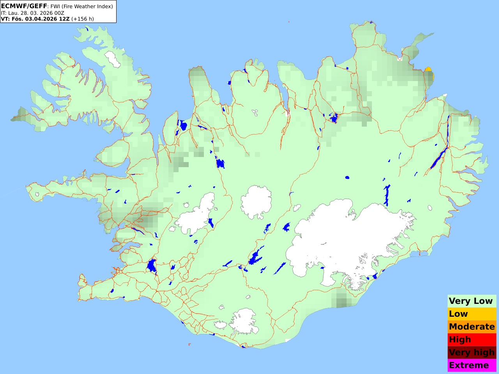Click the Extreme legend swatch
Screen dimensions: 499x374
tap(472, 365)
